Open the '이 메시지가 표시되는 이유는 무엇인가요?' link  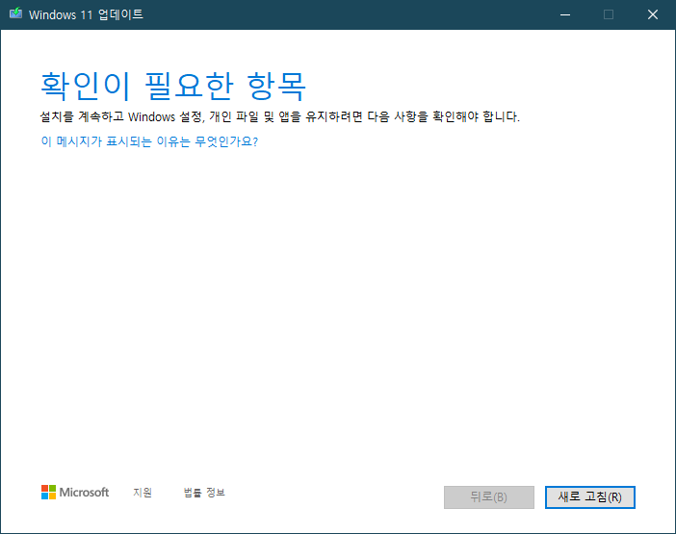coord(149,141)
